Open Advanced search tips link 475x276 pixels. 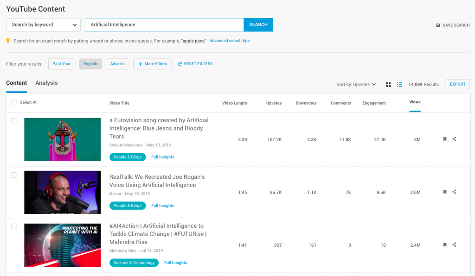point(229,41)
